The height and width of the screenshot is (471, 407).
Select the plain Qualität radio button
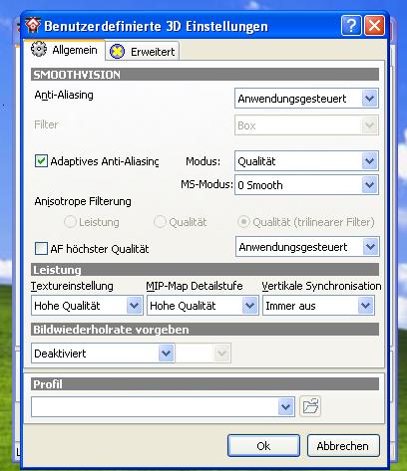pos(160,222)
